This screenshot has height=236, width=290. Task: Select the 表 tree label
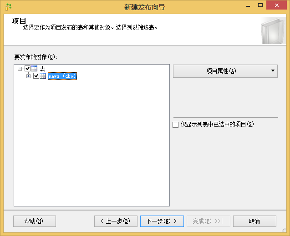point(42,69)
